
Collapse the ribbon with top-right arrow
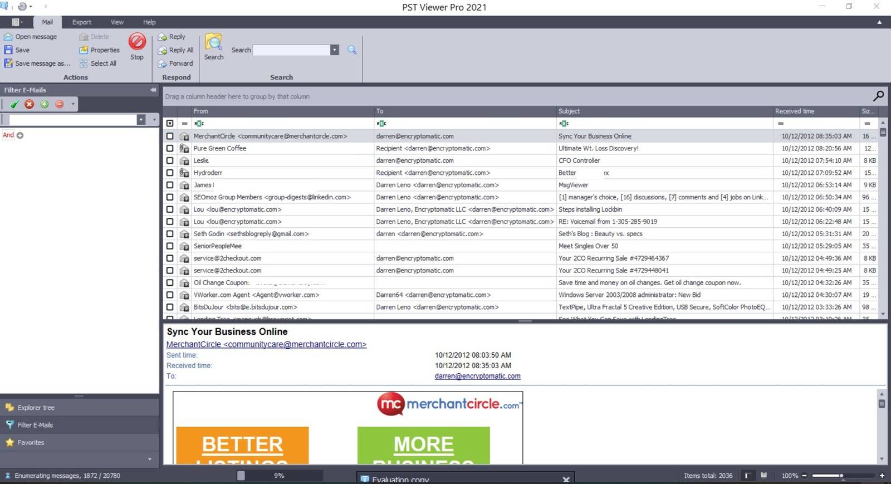tap(879, 22)
